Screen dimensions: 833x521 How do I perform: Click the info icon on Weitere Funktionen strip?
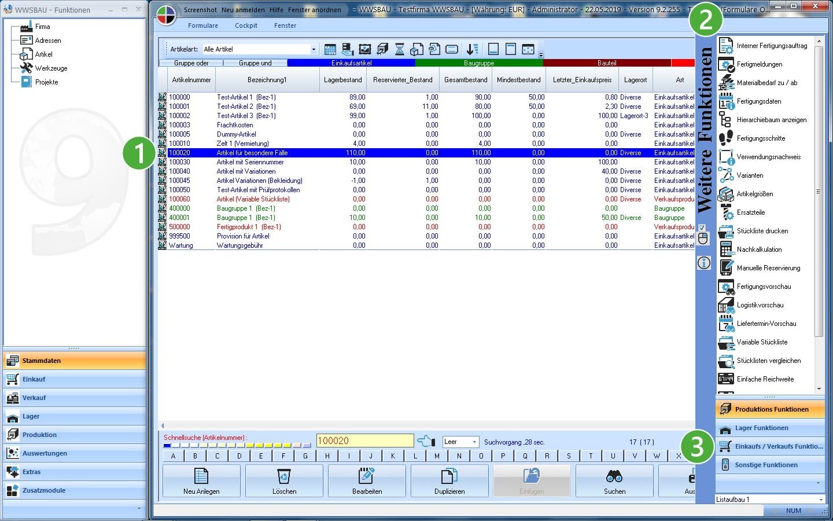point(704,263)
